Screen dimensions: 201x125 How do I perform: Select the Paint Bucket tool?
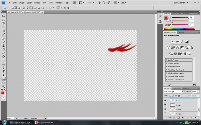pos(3,57)
